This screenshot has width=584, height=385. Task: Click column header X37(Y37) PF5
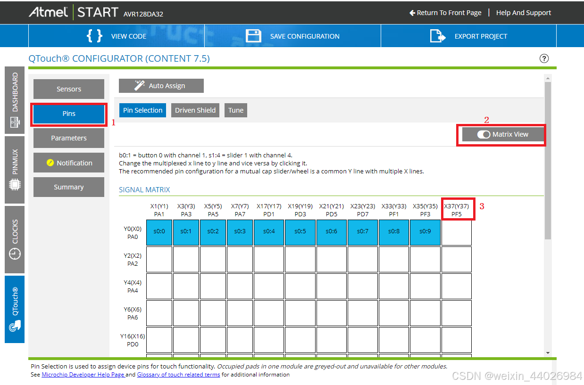(x=457, y=210)
